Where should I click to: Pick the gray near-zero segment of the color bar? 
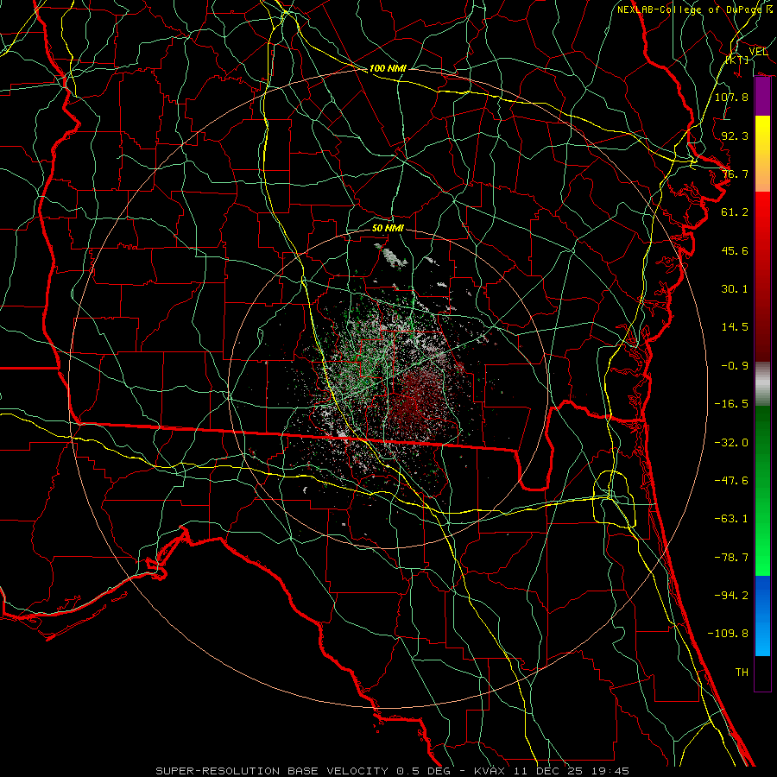pos(762,384)
